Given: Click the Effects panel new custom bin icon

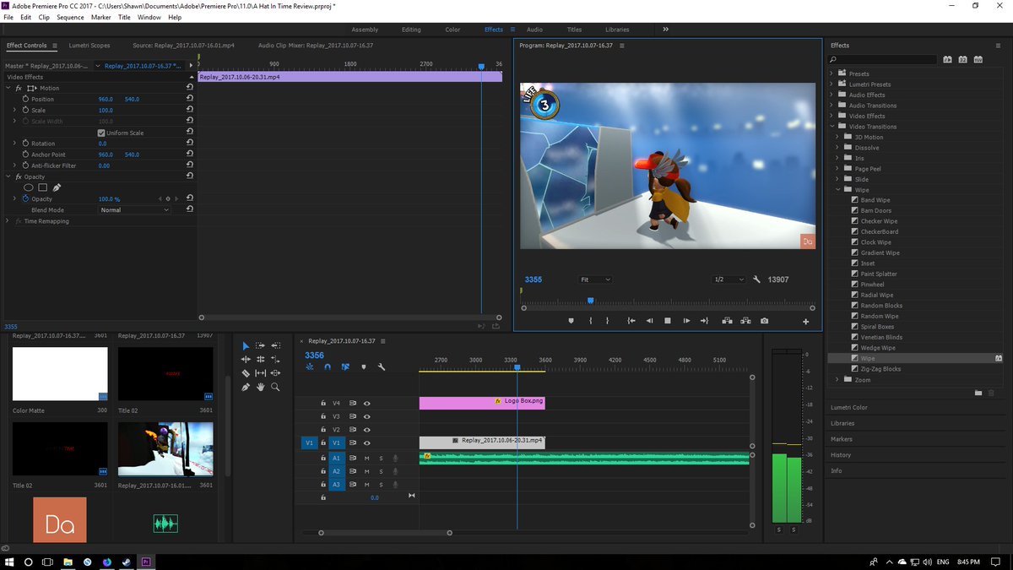Looking at the screenshot, I should click(978, 393).
